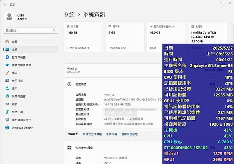Screen dimensions: 234x164
Task: Open 藍牙與裝置 Bluetooth settings
Action: coord(30,57)
